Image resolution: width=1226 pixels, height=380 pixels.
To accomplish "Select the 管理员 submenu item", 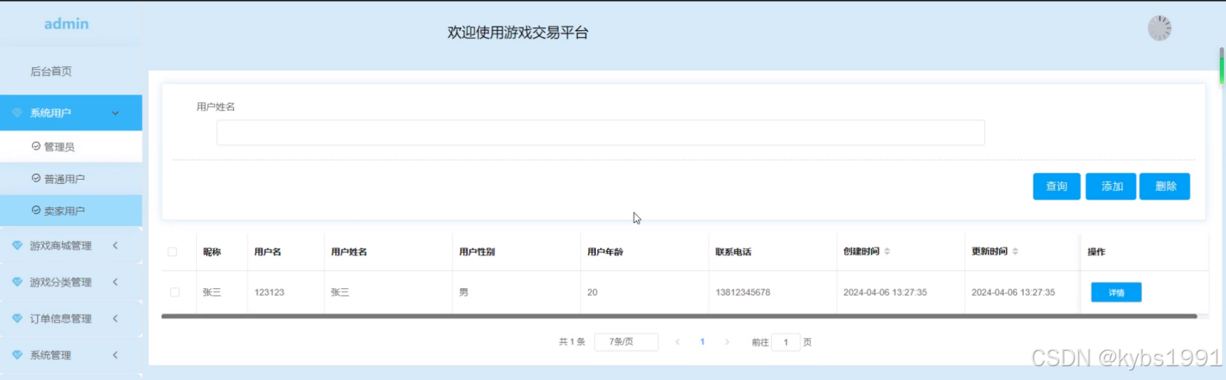I will [x=70, y=146].
